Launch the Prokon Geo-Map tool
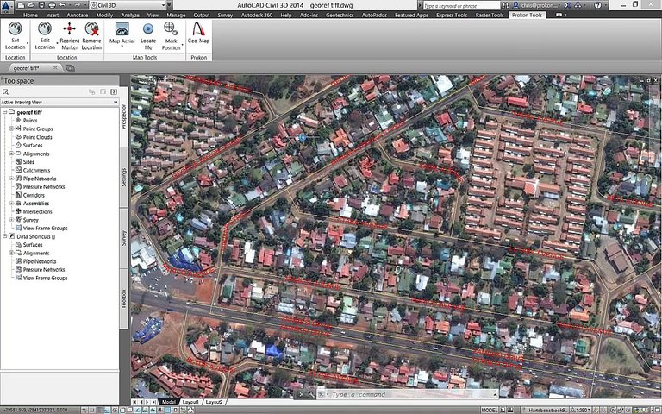The width and height of the screenshot is (662, 414). [x=198, y=28]
